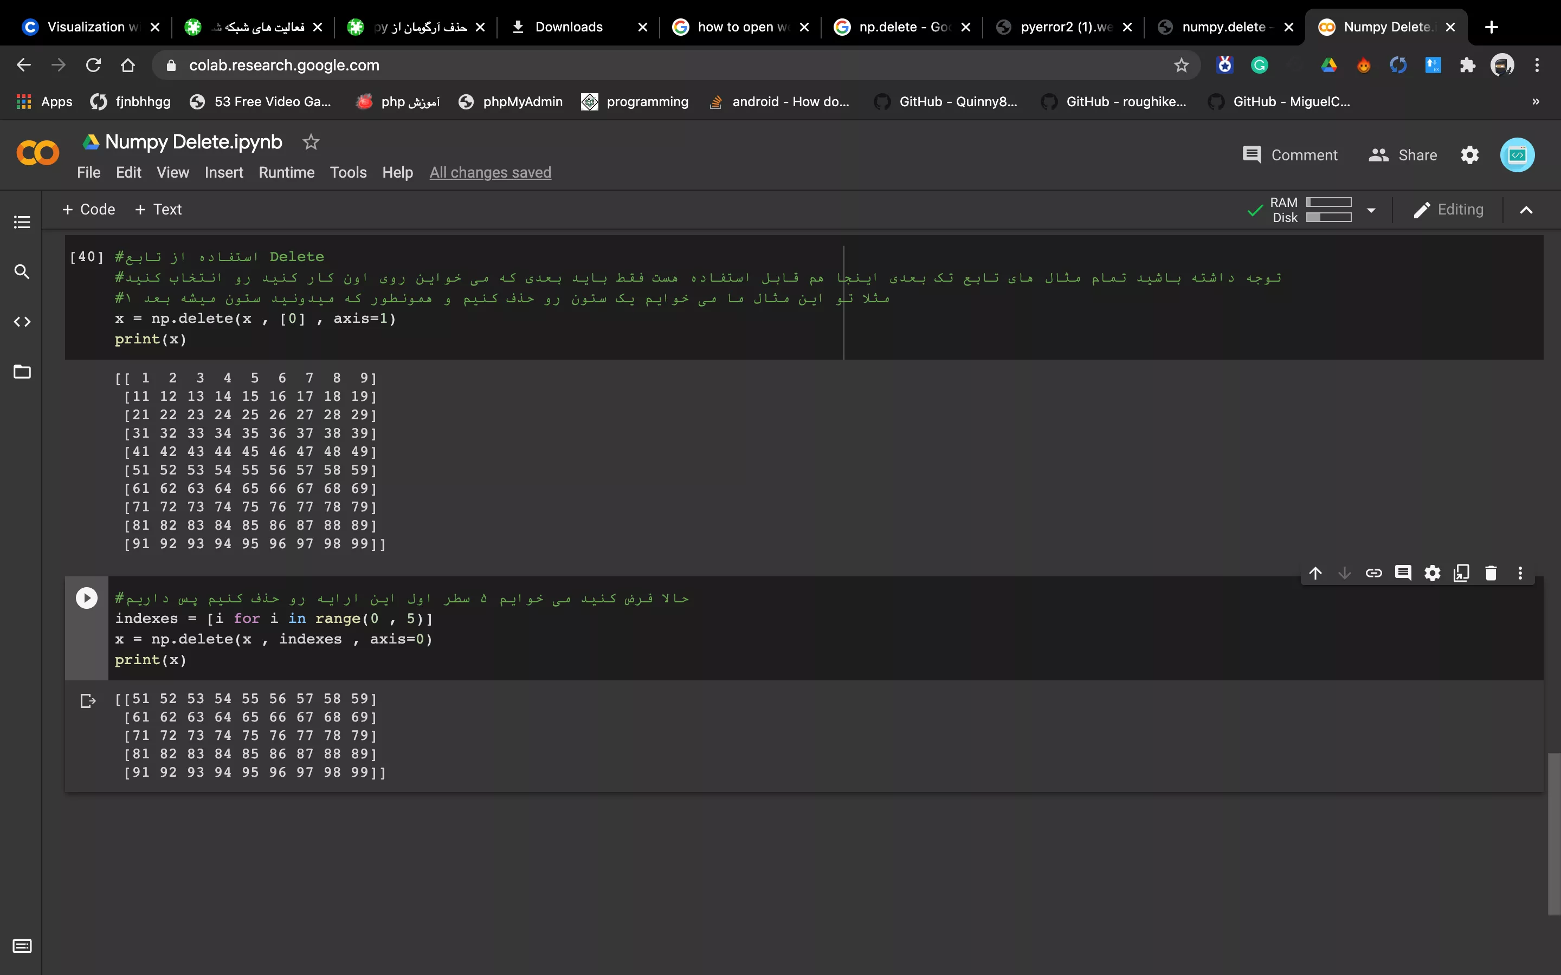1561x975 pixels.
Task: Click the Colab logo
Action: 37,153
